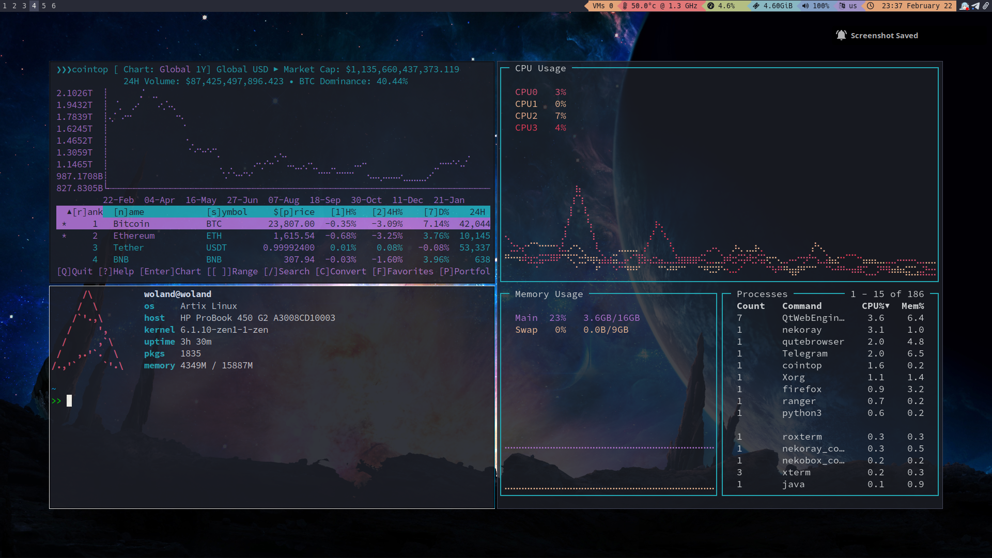Click the paperclip icon in the system tray
This screenshot has width=992, height=558.
coord(986,6)
